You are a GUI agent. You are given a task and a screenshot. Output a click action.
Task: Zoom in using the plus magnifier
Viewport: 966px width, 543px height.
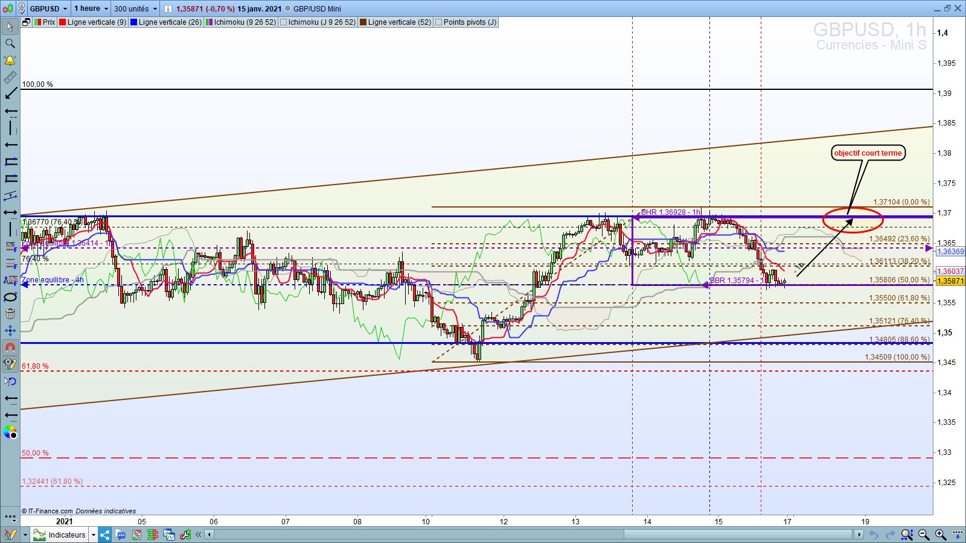pos(941,535)
